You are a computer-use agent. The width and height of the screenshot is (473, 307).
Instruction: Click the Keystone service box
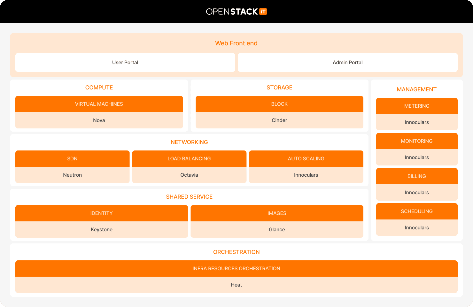101,230
